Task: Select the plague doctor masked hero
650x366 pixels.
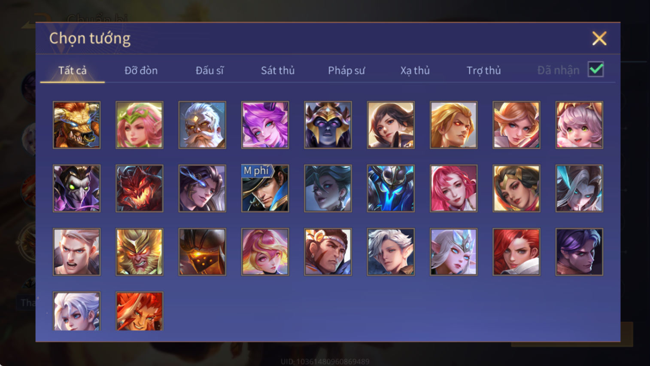Action: coord(76,188)
